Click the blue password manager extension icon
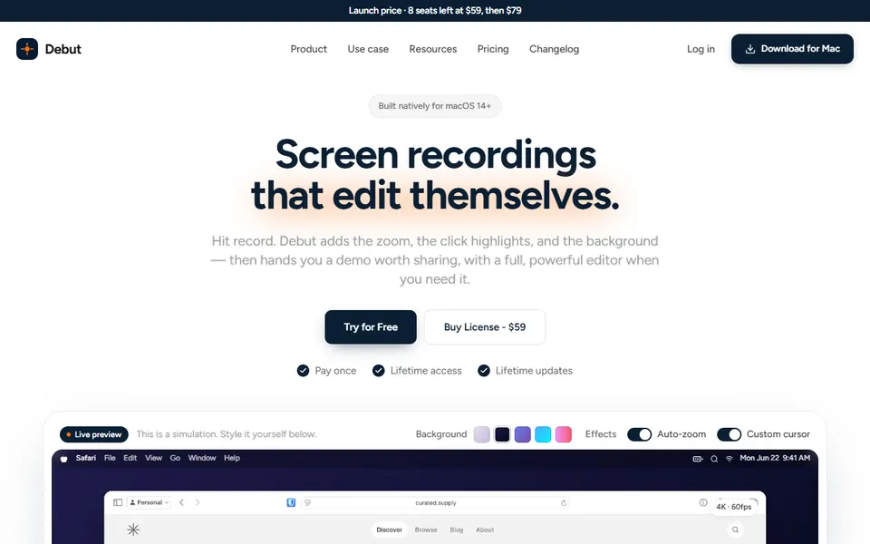The height and width of the screenshot is (544, 870). [291, 502]
